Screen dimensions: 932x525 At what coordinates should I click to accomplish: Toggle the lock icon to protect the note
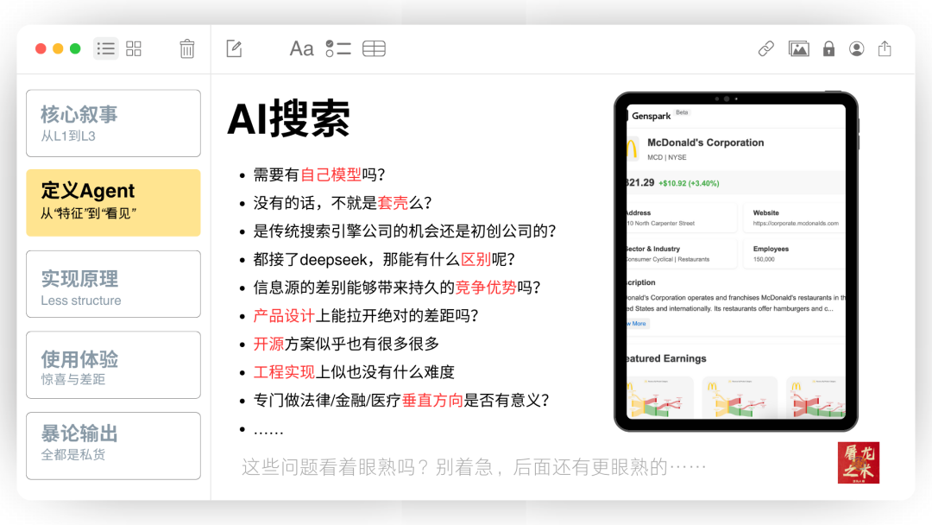pyautogui.click(x=828, y=48)
